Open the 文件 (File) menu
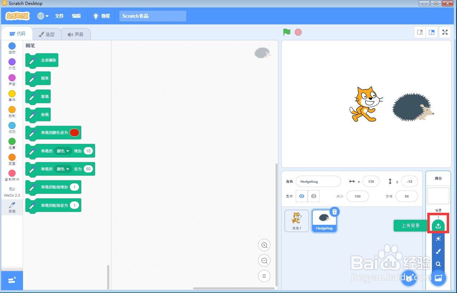Viewport: 457px width, 293px height. 59,16
